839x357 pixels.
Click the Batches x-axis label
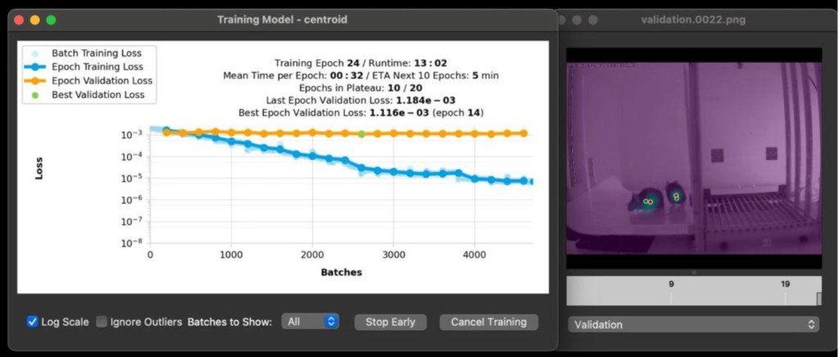click(x=342, y=272)
